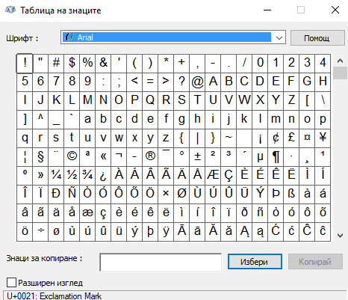
Task: Click the Помощ help button
Action: tap(317, 38)
